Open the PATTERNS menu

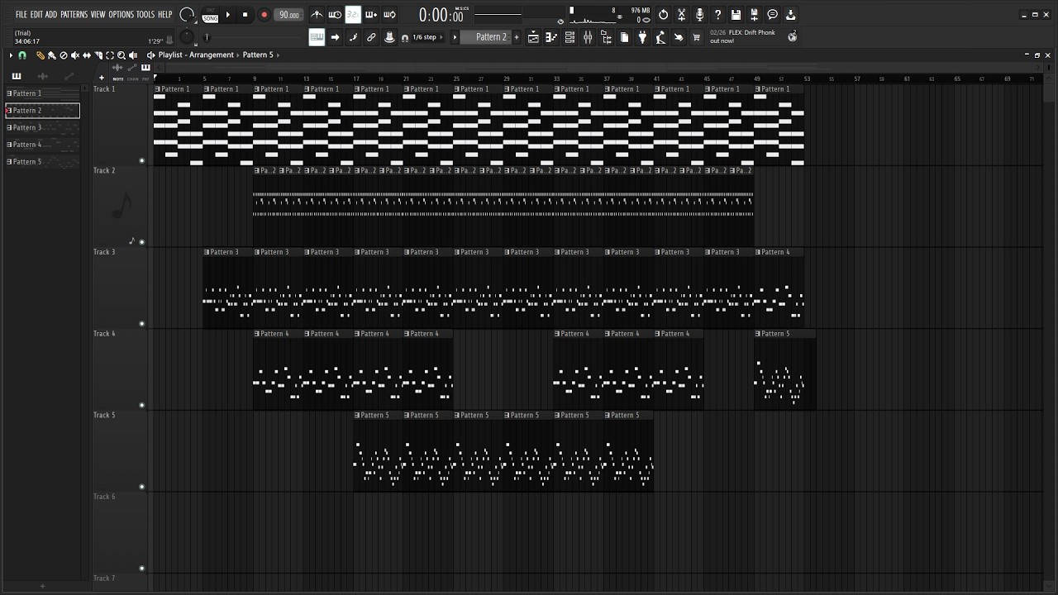coord(74,15)
